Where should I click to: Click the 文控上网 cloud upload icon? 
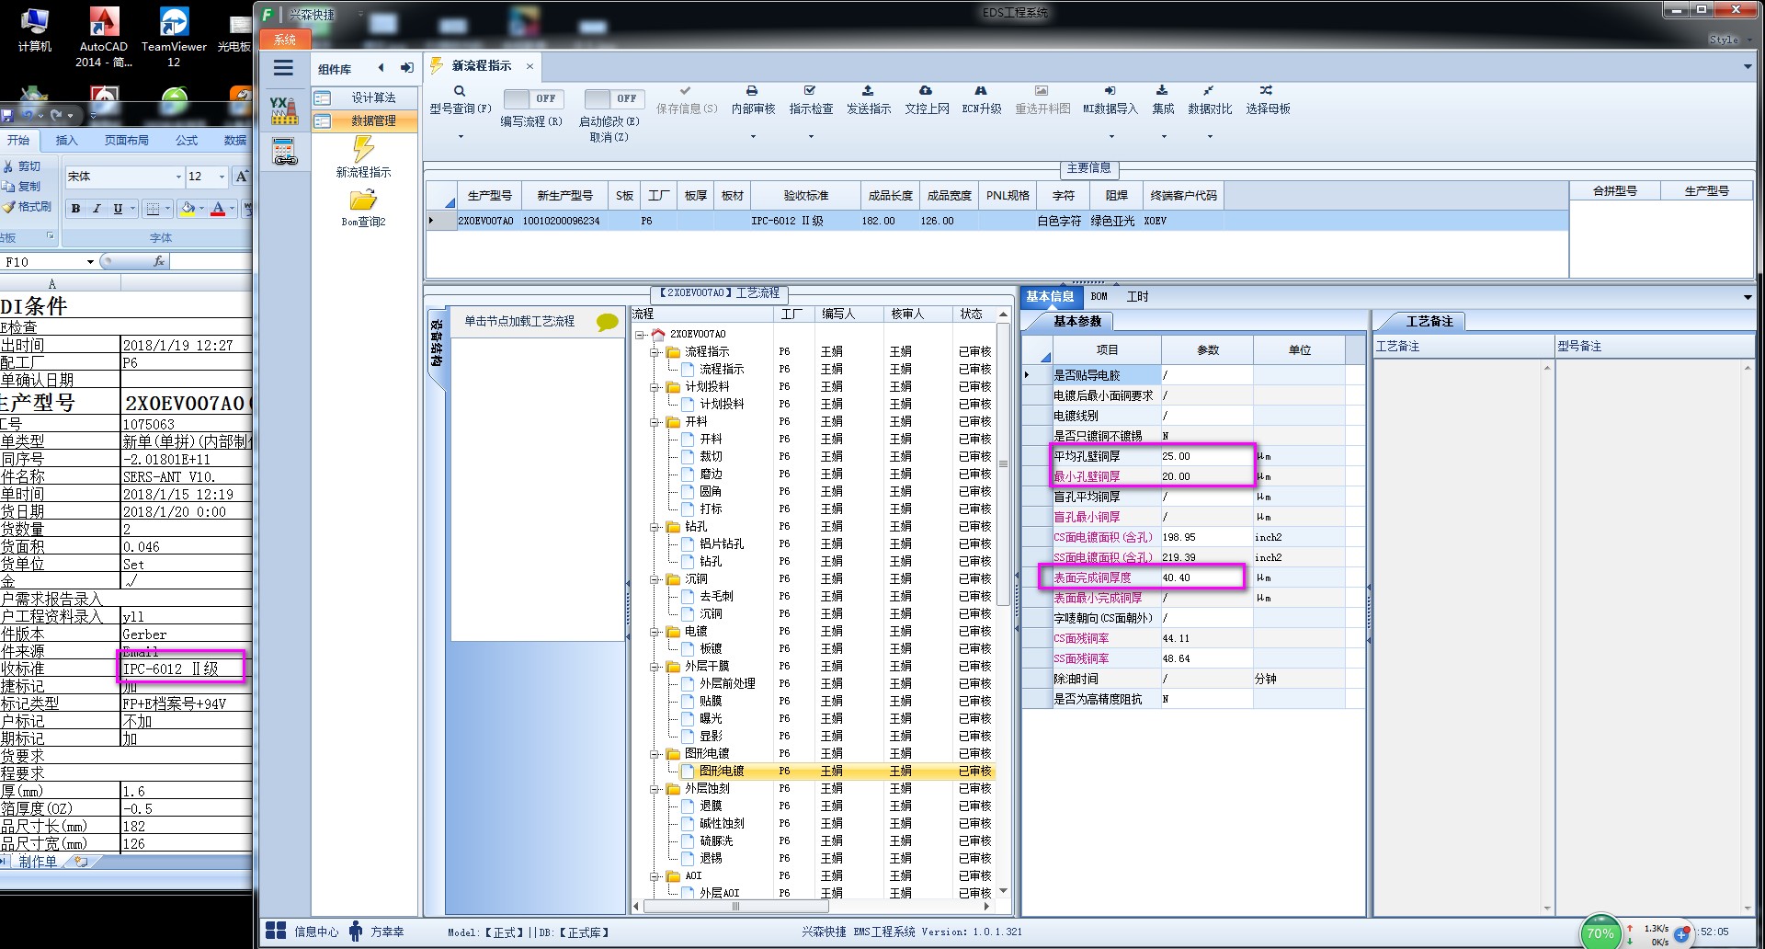(x=926, y=91)
